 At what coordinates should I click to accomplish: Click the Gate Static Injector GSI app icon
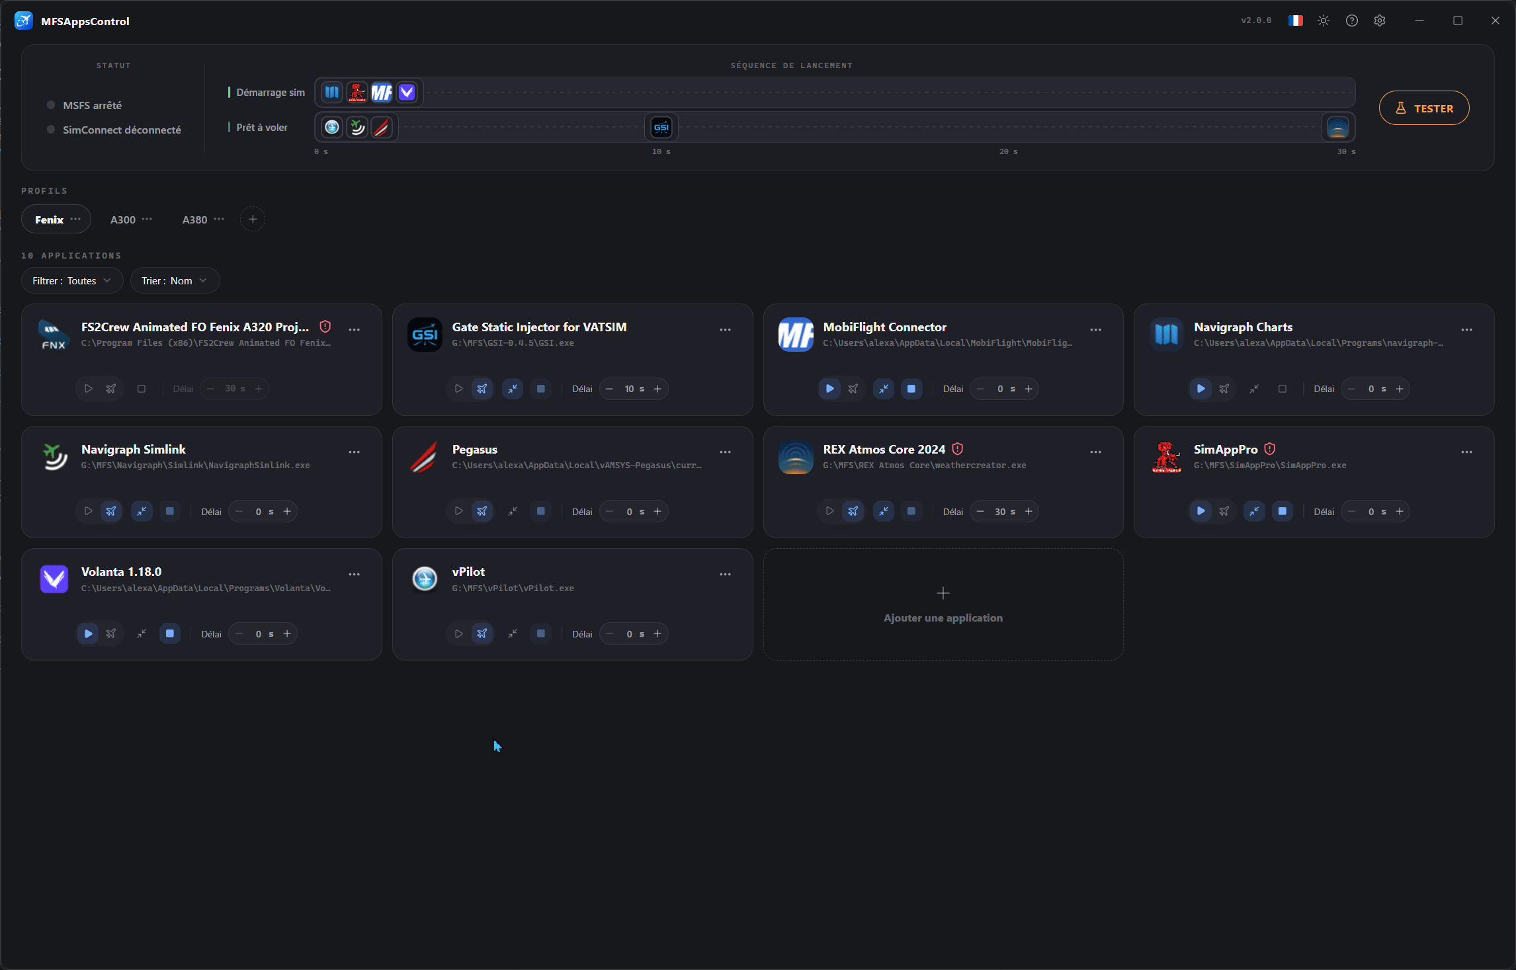(x=425, y=335)
